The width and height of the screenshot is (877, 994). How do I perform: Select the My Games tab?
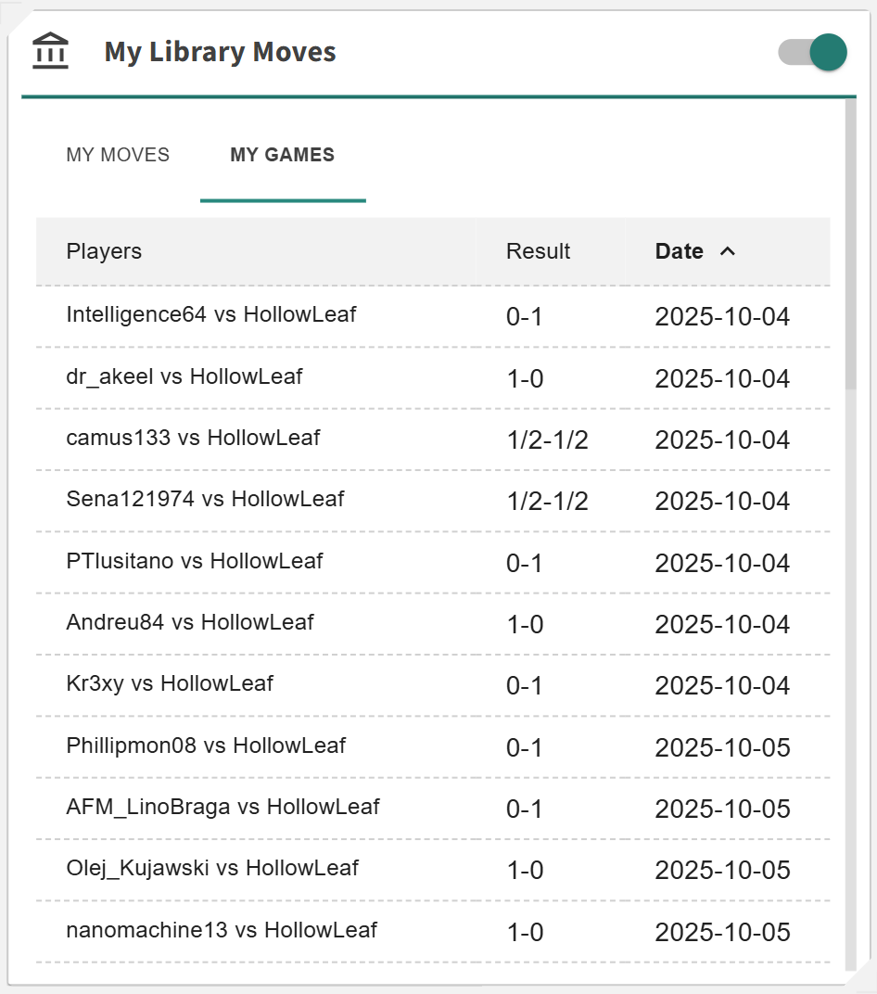point(283,155)
